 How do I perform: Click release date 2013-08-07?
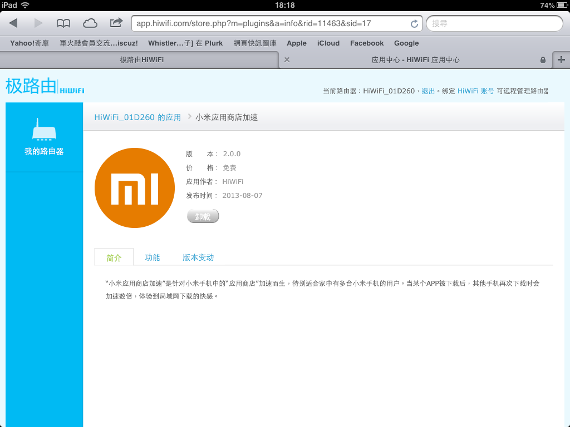pyautogui.click(x=242, y=196)
